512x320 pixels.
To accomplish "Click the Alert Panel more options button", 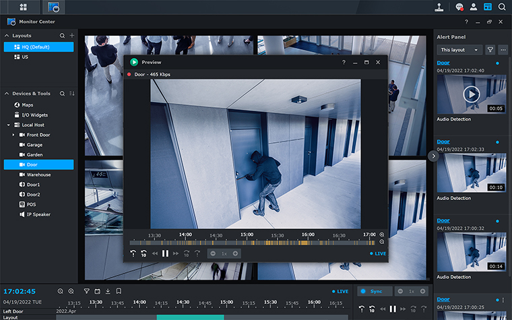I will tap(503, 50).
